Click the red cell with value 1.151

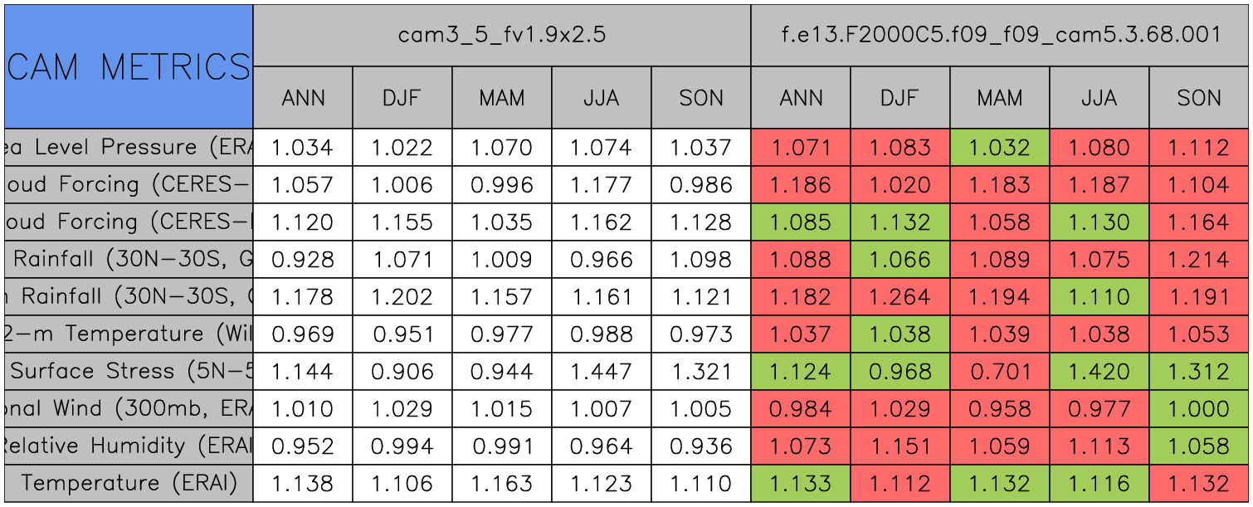pos(900,446)
